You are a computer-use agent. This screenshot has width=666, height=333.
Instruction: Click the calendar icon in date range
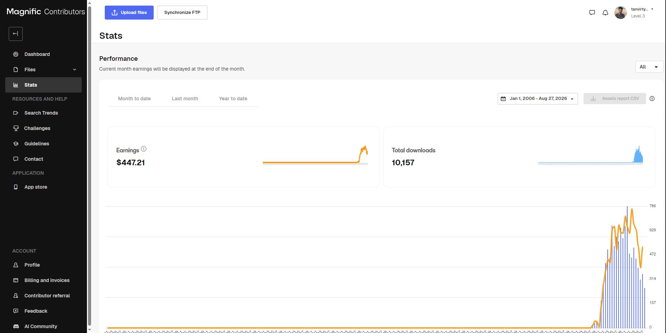pyautogui.click(x=503, y=99)
